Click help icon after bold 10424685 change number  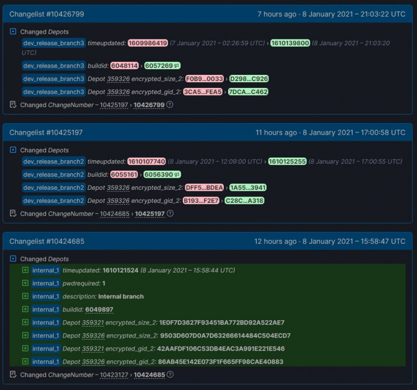(170, 374)
